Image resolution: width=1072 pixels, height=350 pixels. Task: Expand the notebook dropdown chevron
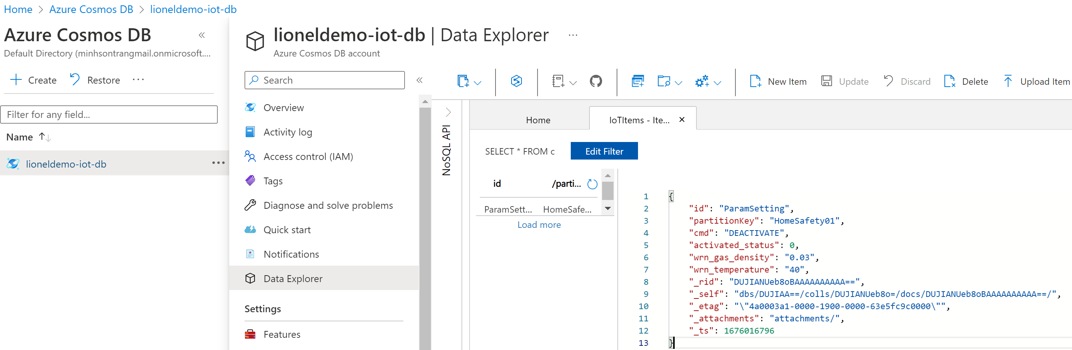573,83
